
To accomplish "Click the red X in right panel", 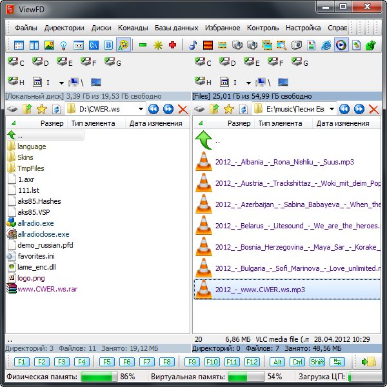I will tap(374, 109).
